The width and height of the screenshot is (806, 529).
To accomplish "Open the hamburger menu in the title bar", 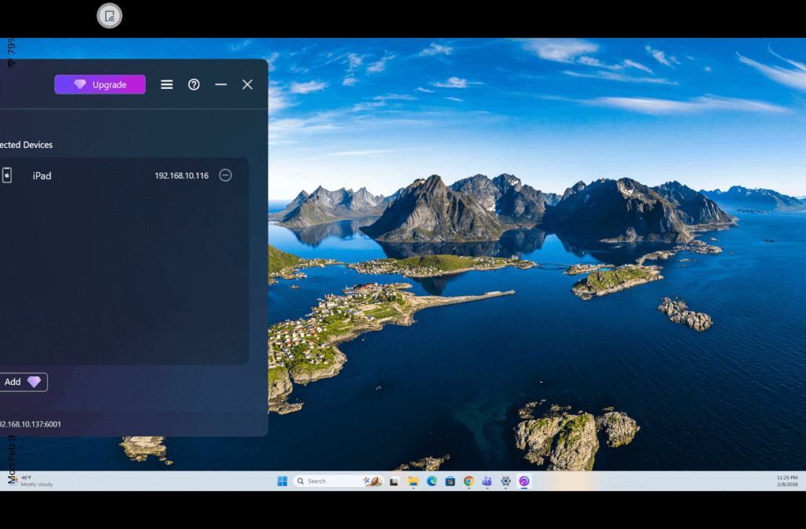I will pyautogui.click(x=167, y=84).
